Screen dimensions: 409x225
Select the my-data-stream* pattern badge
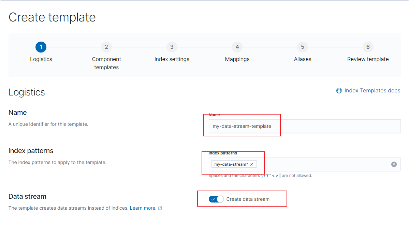pos(231,164)
